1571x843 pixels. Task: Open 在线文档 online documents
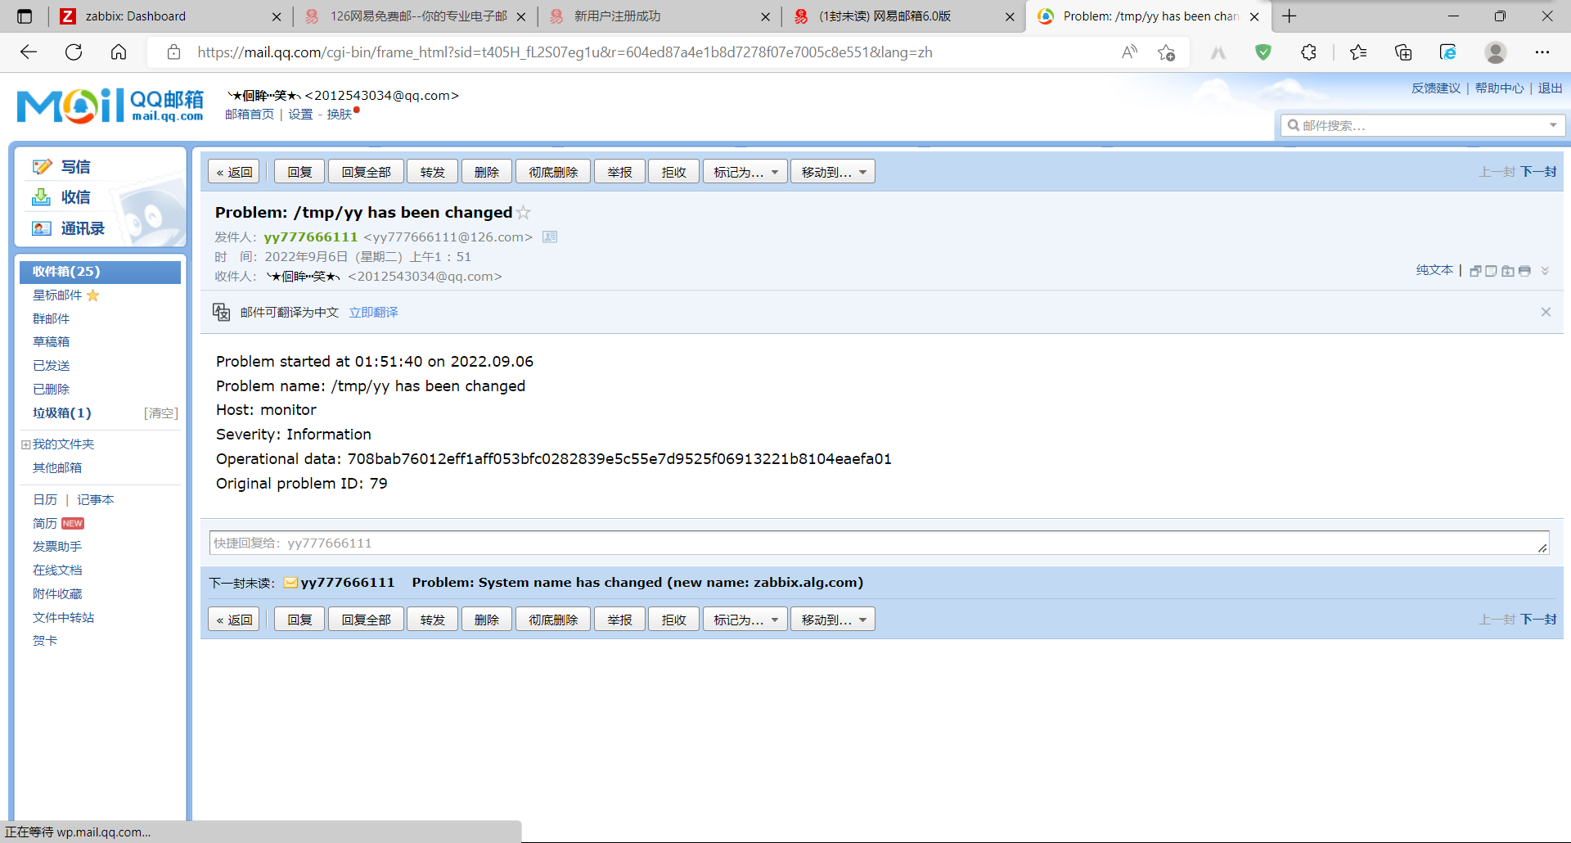57,570
